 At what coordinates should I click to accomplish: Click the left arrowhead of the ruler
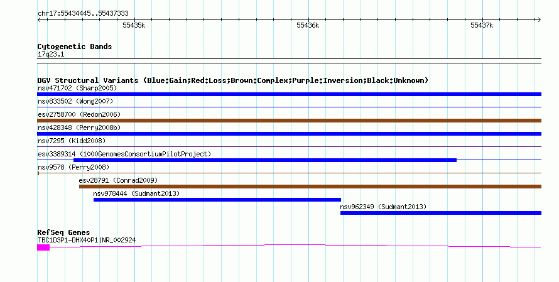click(39, 20)
